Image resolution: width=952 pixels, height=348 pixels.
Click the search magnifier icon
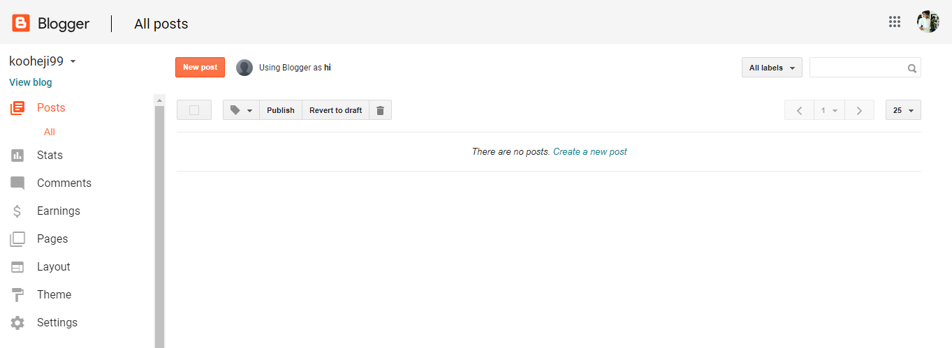(x=911, y=68)
